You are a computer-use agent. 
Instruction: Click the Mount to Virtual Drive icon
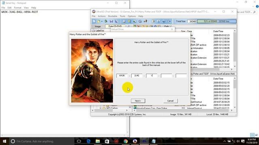pyautogui.click(x=140, y=21)
